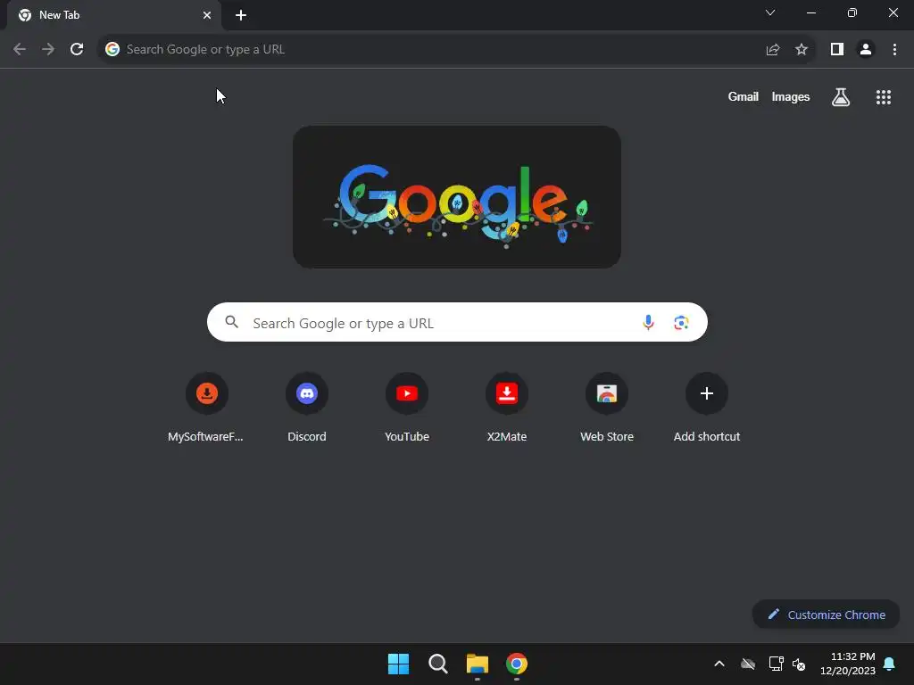
Task: Reload the current page
Action: 77,50
